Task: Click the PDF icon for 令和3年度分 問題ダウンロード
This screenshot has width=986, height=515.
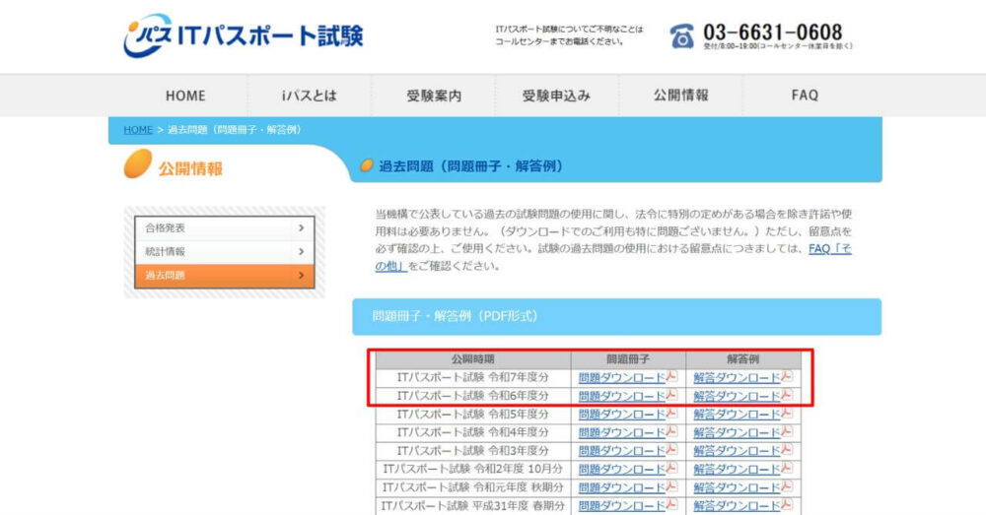Action: 671,450
